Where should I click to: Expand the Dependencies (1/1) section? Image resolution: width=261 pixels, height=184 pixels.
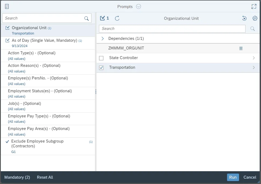click(x=102, y=39)
